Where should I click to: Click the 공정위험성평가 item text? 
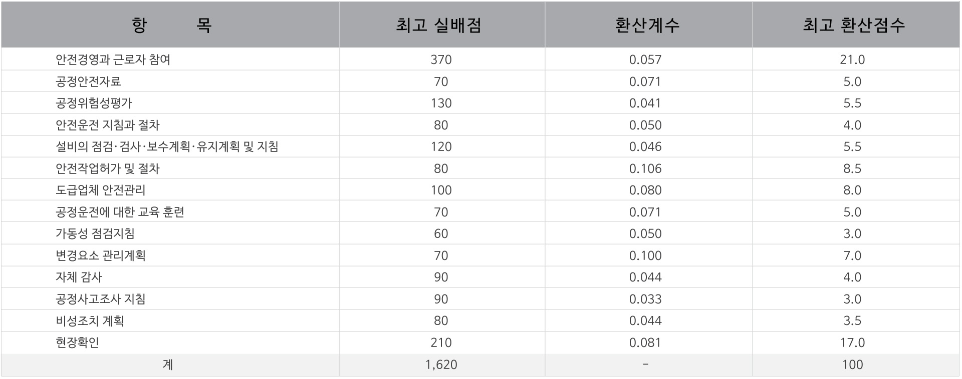coord(94,103)
